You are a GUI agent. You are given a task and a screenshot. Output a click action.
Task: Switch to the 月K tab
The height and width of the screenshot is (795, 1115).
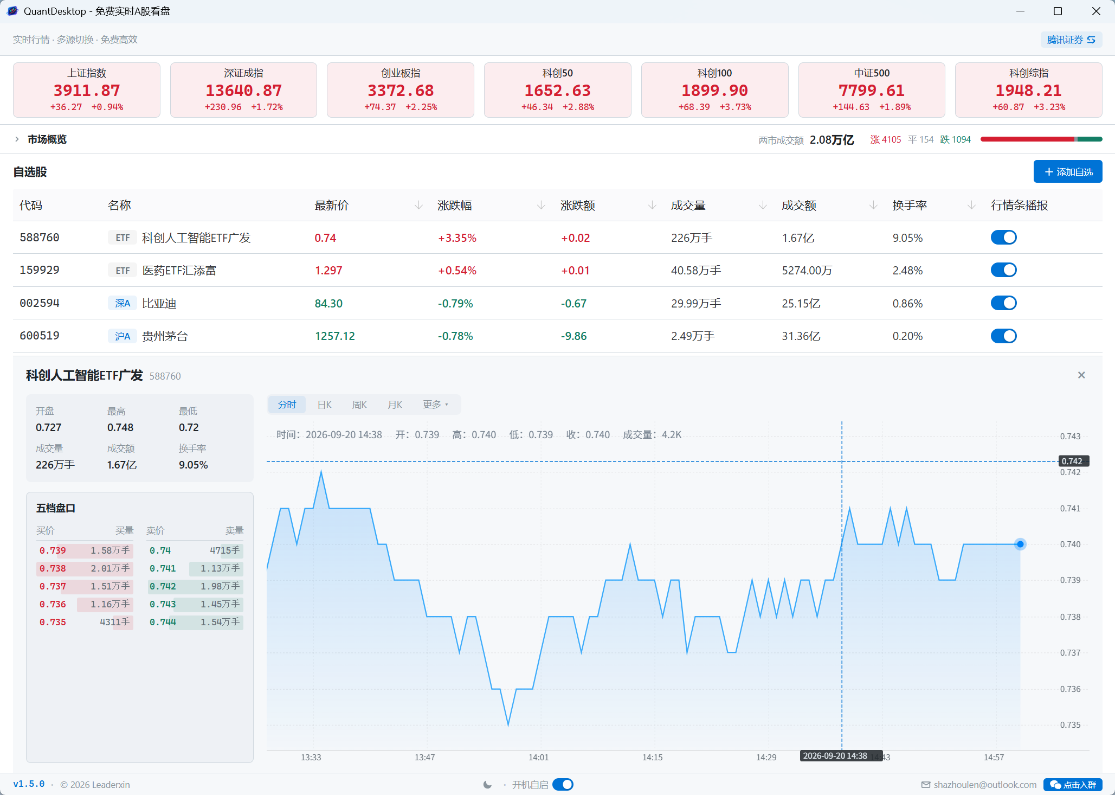point(395,405)
